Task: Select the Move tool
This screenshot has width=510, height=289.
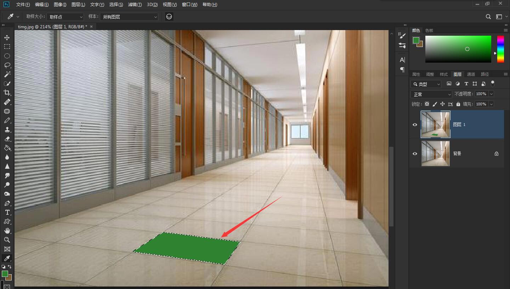Action: click(x=7, y=37)
